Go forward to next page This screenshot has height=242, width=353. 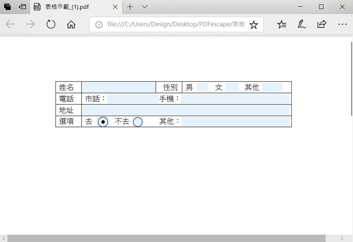pos(30,24)
